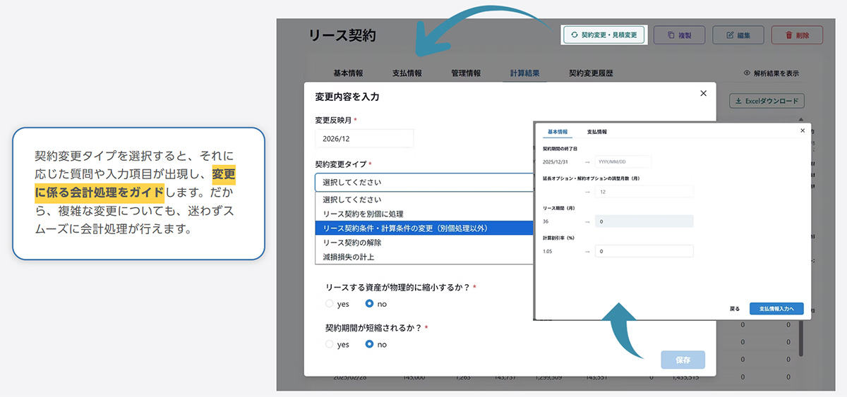Open the 契約変更履歴 tab
The image size is (847, 397).
(591, 73)
